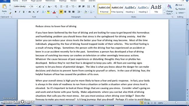Screen dimensions: 189x106
Task: Switch to Full Screen Reading view
Action: pyautogui.click(x=145, y=103)
